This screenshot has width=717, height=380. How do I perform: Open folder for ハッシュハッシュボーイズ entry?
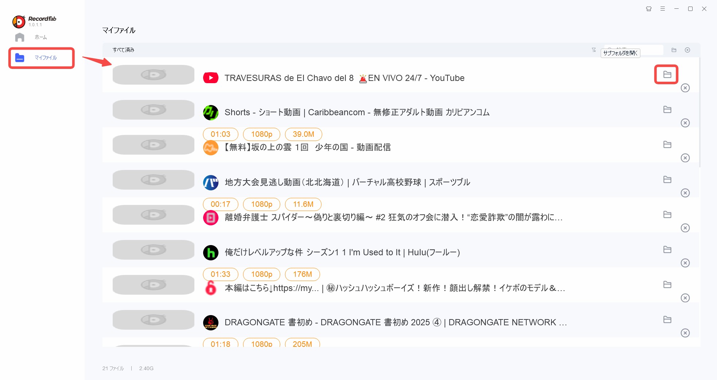(x=667, y=284)
